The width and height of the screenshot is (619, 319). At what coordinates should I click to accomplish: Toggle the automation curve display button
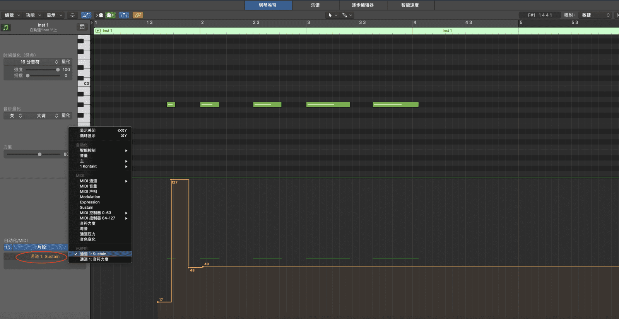86,15
